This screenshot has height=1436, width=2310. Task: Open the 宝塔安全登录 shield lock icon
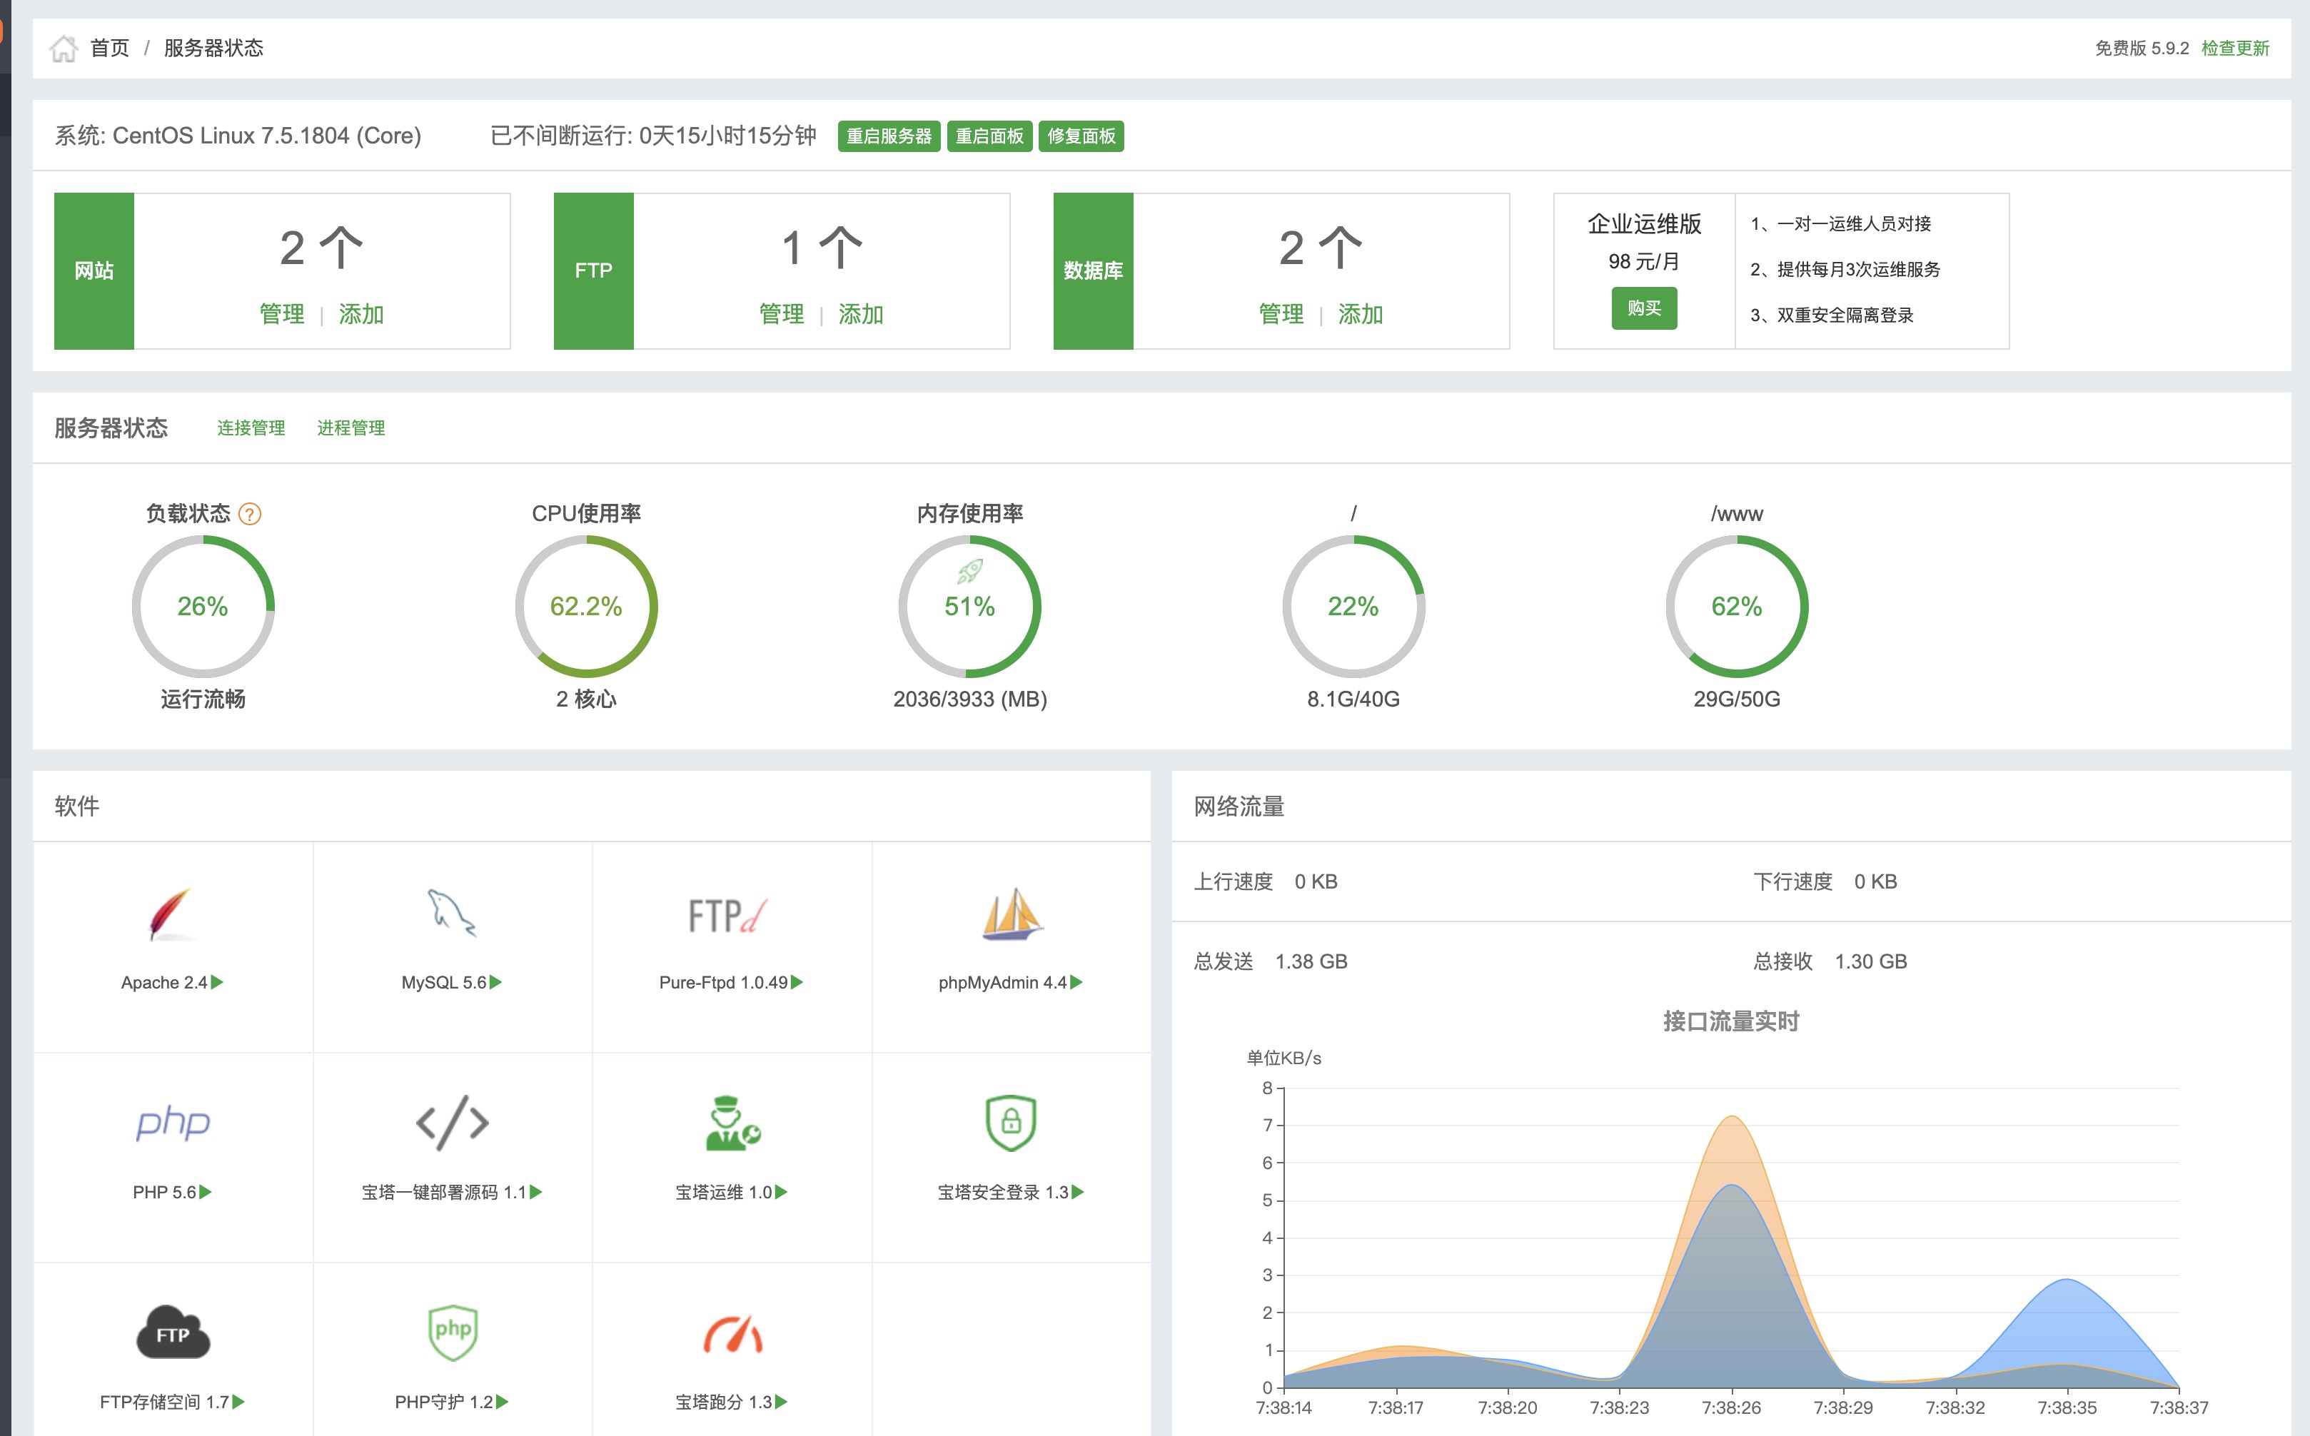[1011, 1123]
